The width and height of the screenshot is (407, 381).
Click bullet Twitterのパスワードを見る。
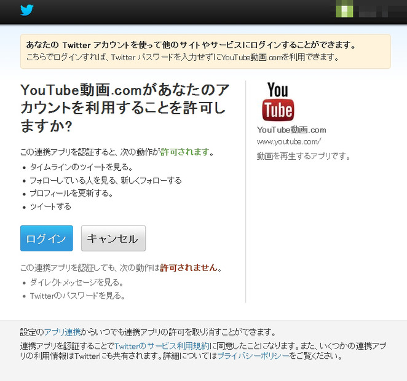click(x=77, y=296)
